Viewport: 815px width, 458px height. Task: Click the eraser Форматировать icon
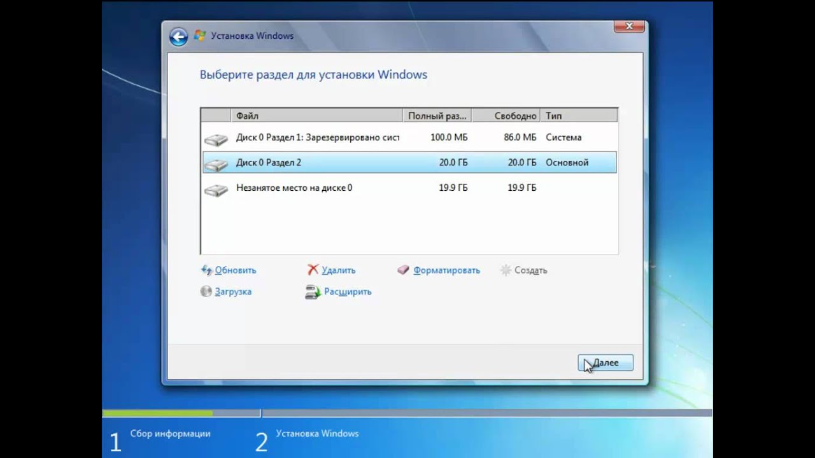click(403, 270)
